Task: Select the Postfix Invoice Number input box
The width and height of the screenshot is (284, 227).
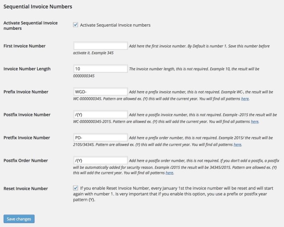Action: (100, 115)
